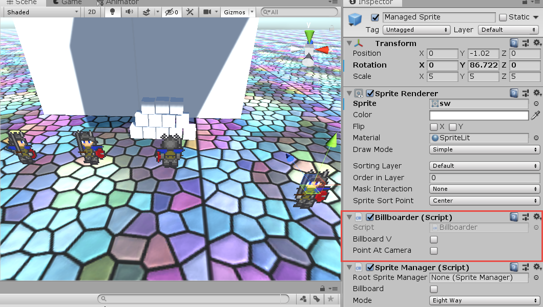
Task: Enable the Point At Camera checkbox
Action: (433, 251)
